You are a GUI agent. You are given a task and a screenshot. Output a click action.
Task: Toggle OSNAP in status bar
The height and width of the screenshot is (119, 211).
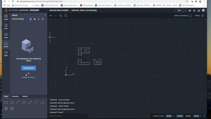[168, 116]
